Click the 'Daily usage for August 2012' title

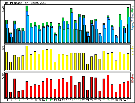26,3
